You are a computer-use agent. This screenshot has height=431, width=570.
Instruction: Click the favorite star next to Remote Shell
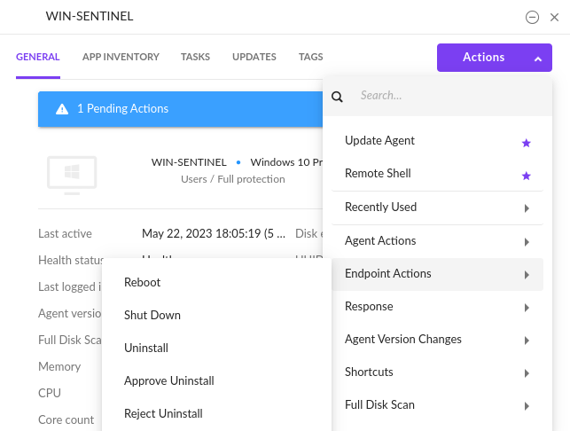pos(526,176)
